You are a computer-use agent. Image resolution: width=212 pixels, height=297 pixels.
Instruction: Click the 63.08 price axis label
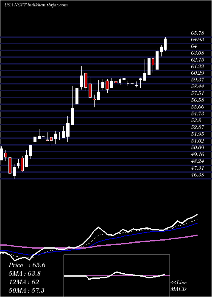click(198, 53)
